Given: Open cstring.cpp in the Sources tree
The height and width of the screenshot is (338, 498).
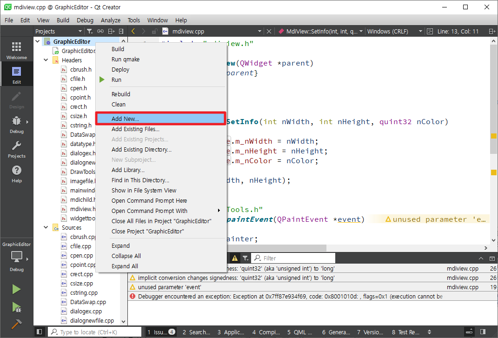Looking at the screenshot, I should (x=84, y=292).
